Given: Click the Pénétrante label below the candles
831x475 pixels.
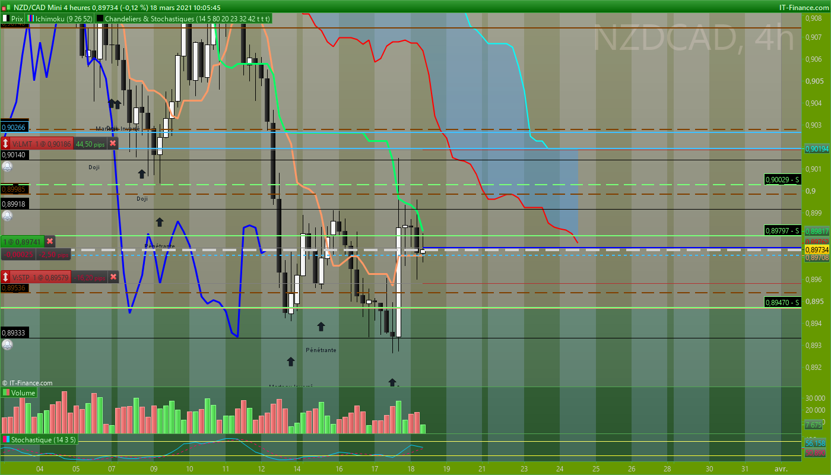Looking at the screenshot, I should point(321,350).
